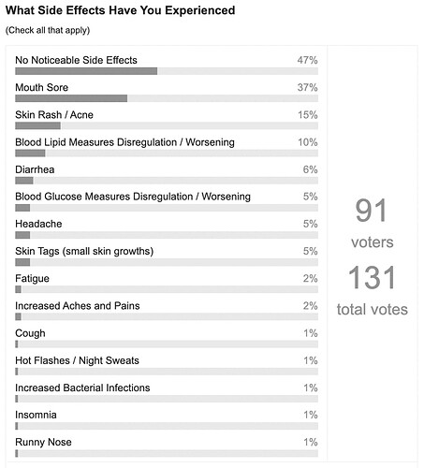This screenshot has width=424, height=468.
Task: Select the Insomnia result bar
Action: pos(167,426)
